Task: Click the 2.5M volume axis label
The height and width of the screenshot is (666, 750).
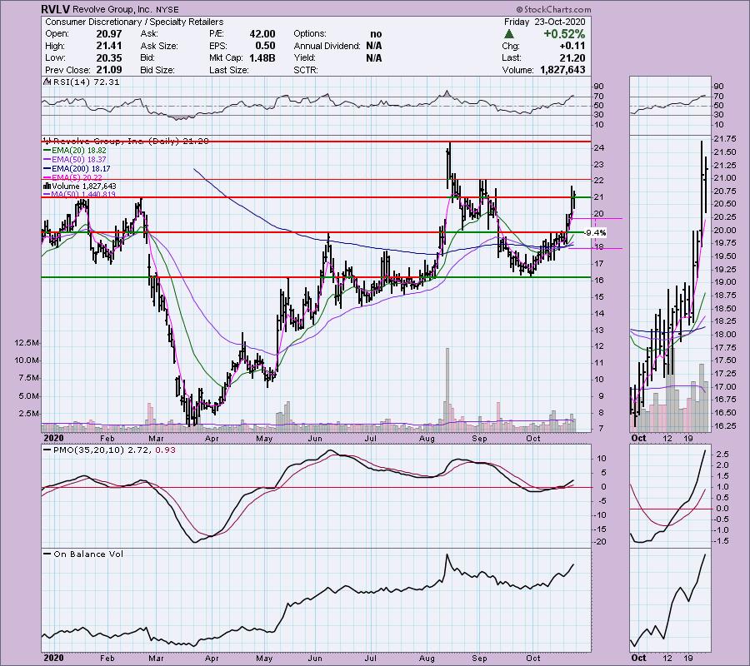Action: (28, 414)
